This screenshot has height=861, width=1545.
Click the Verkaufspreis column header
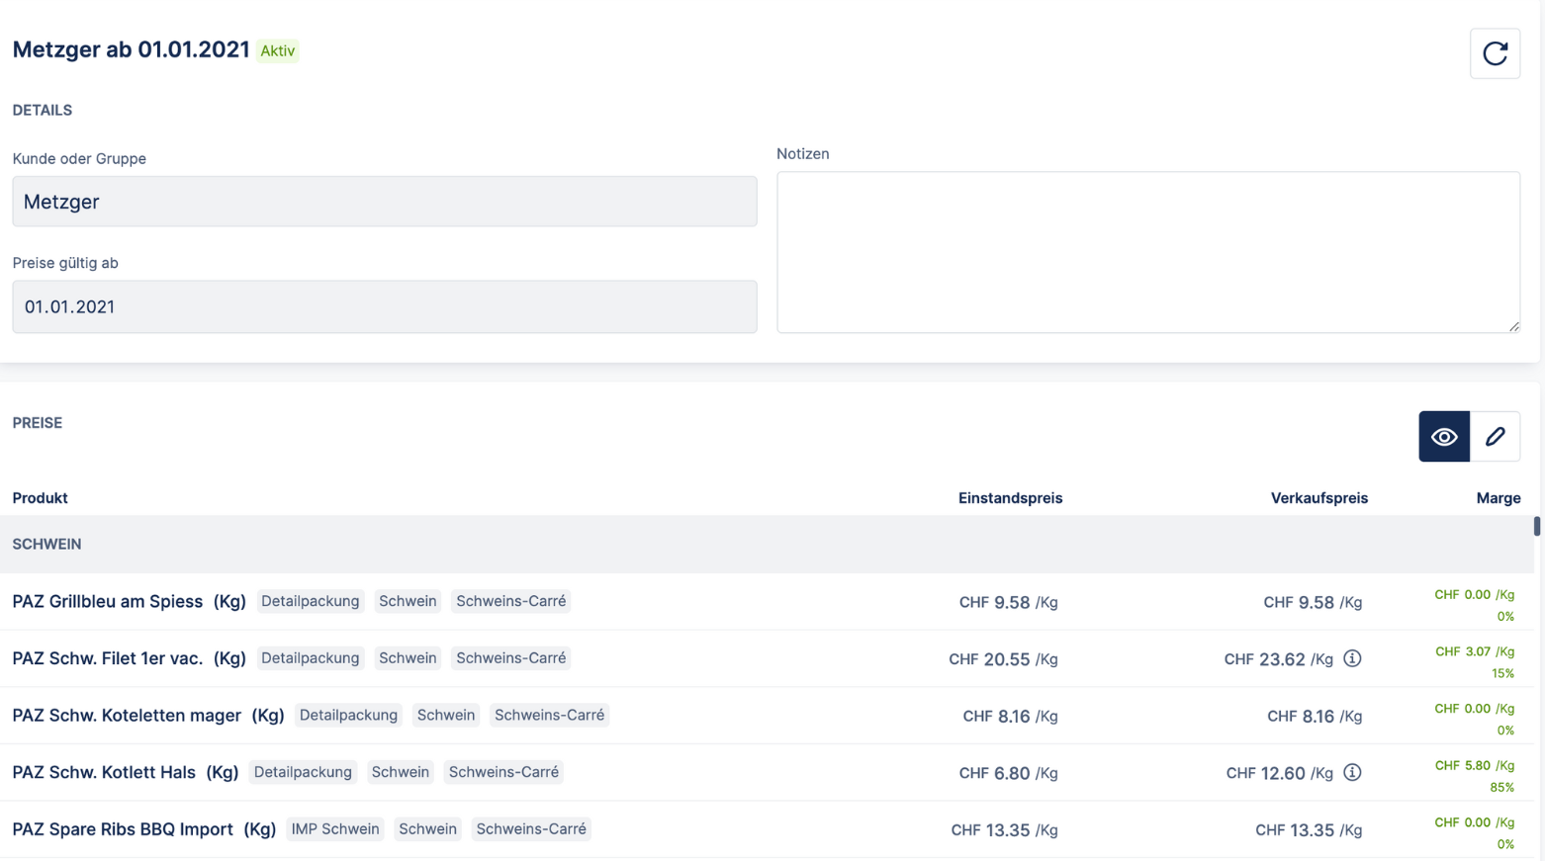click(1318, 498)
